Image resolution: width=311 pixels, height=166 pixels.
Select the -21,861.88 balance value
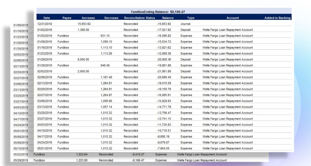pos(164,71)
